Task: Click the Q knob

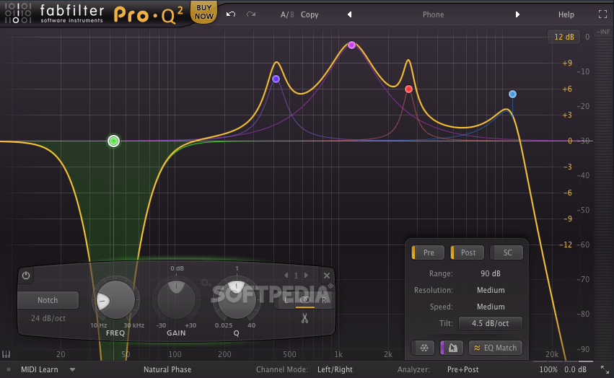Action: tap(237, 299)
